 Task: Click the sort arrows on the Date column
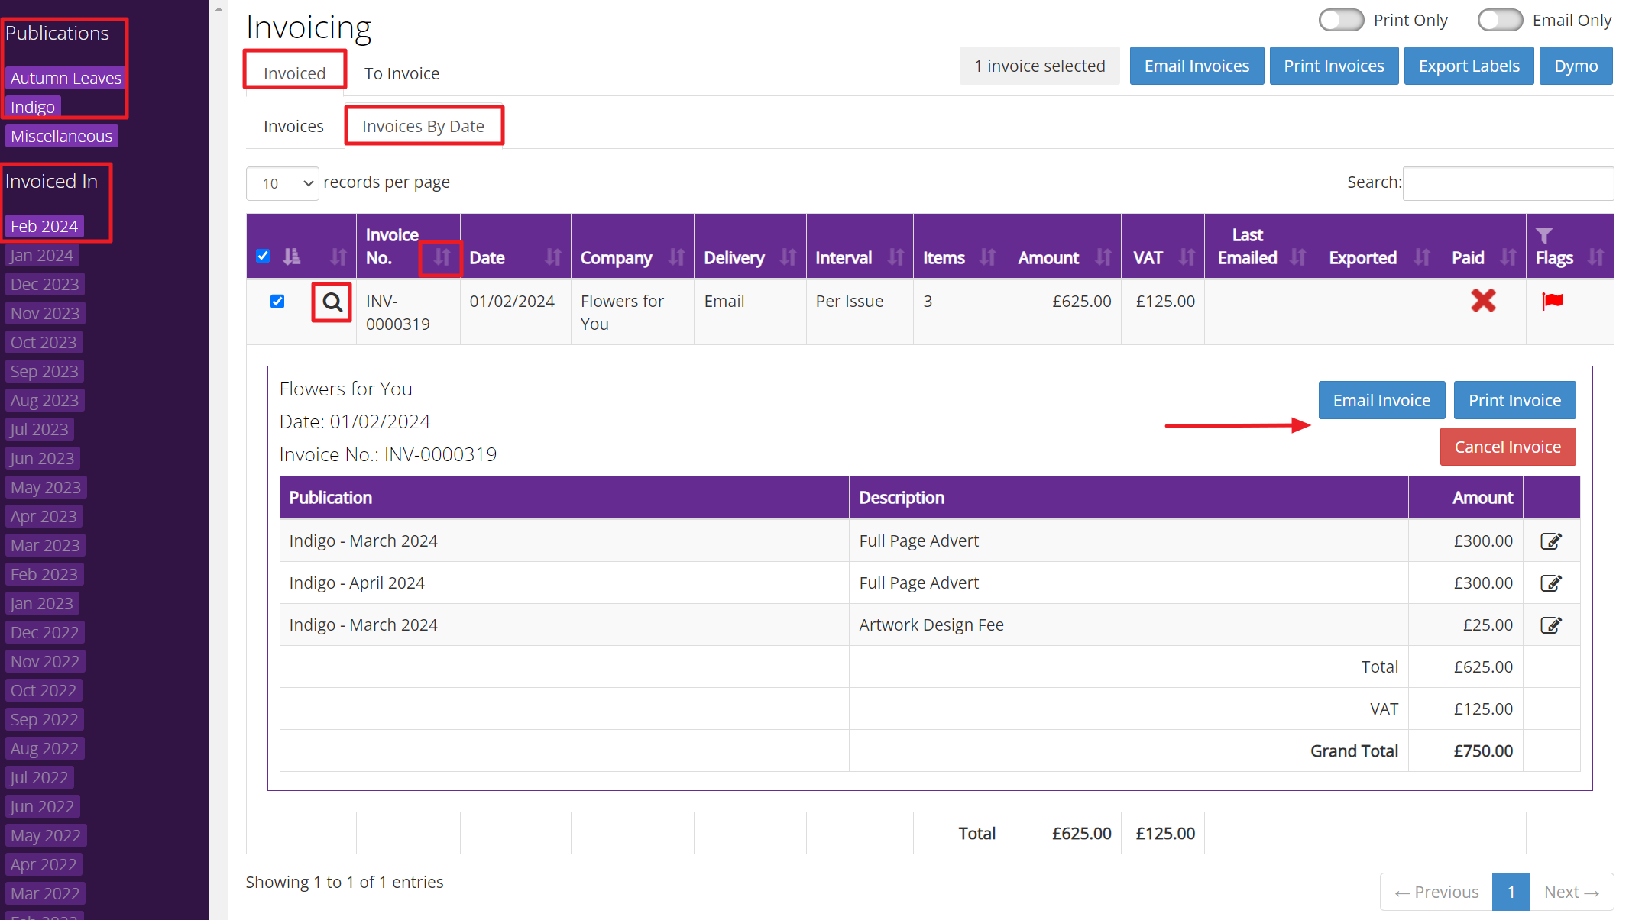[x=552, y=258]
